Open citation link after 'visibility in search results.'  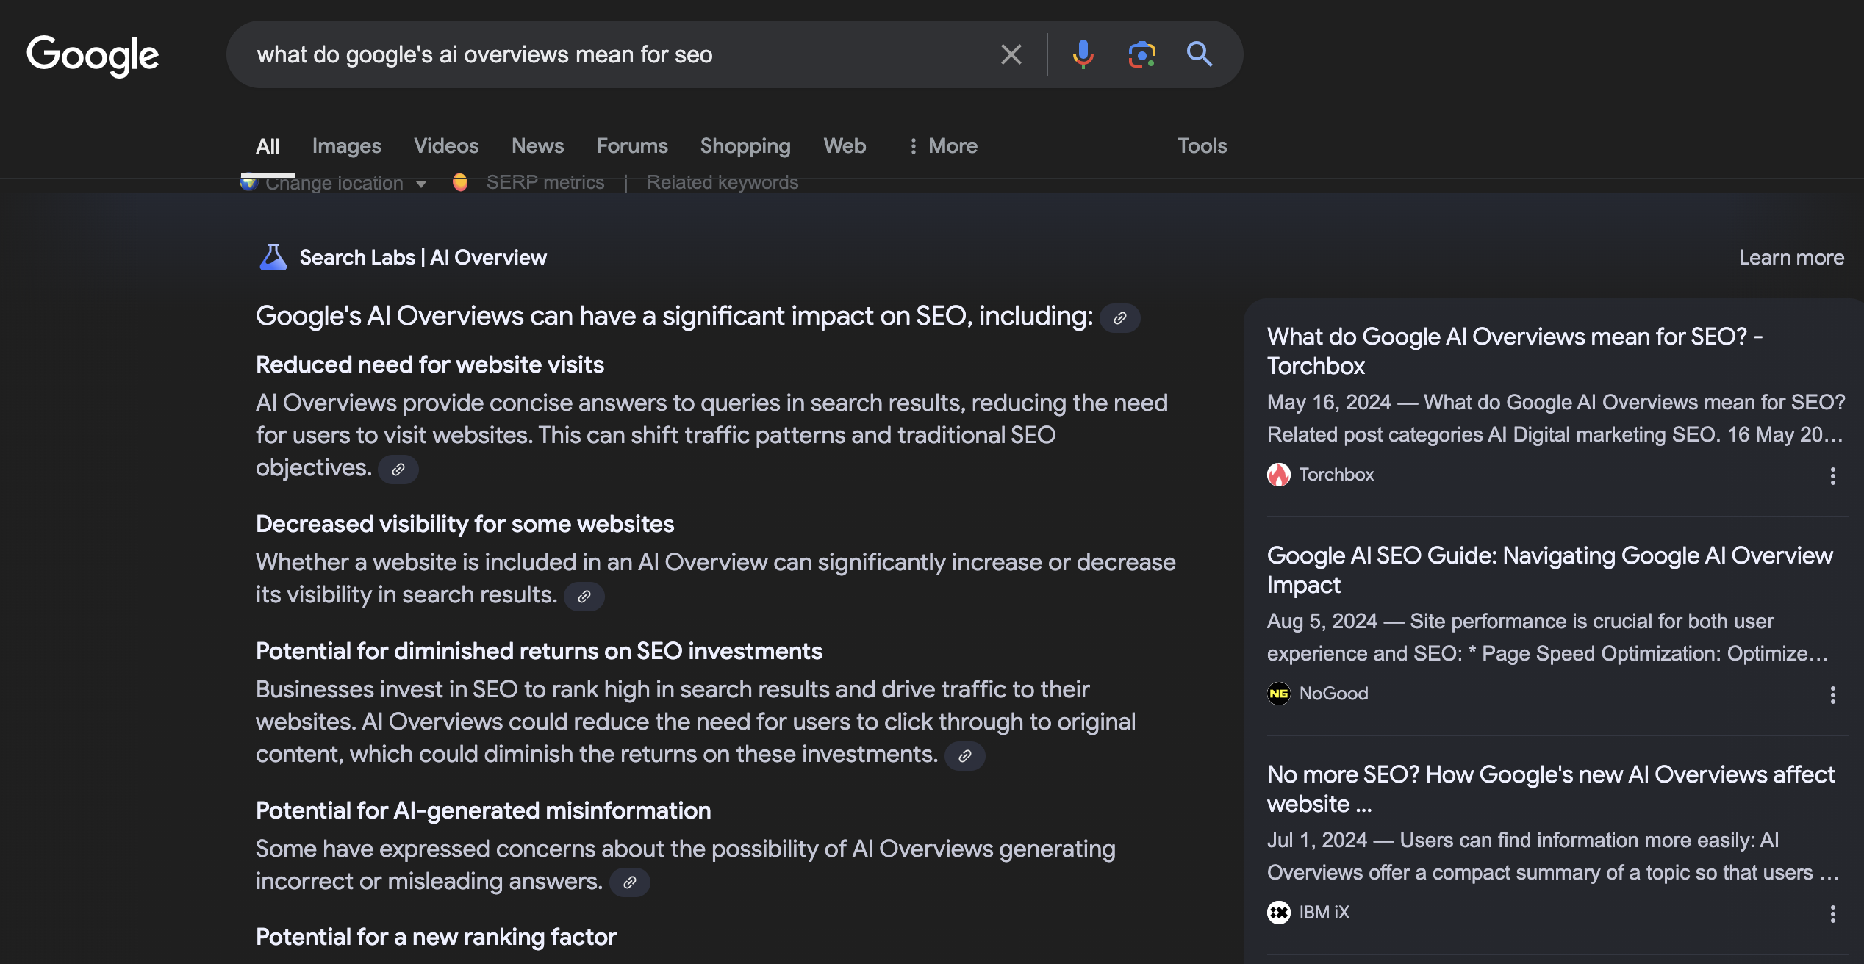point(584,597)
